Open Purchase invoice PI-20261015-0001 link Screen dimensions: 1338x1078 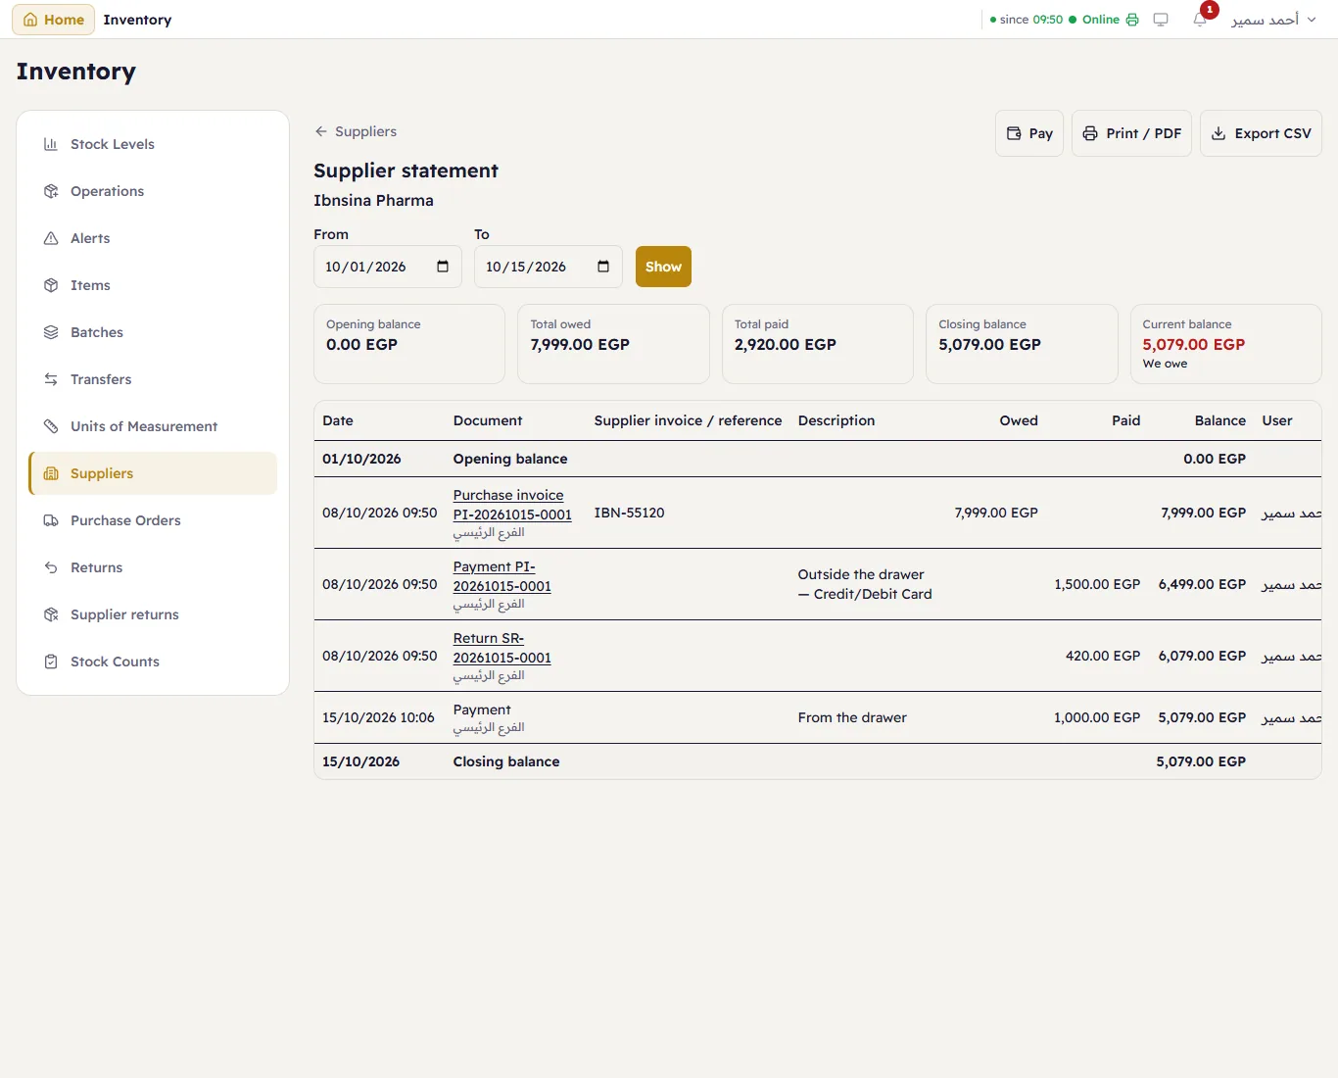(x=512, y=505)
